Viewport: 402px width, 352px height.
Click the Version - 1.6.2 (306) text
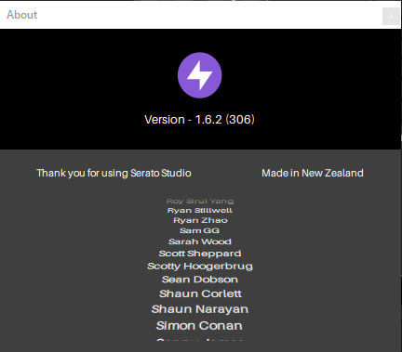pyautogui.click(x=199, y=120)
